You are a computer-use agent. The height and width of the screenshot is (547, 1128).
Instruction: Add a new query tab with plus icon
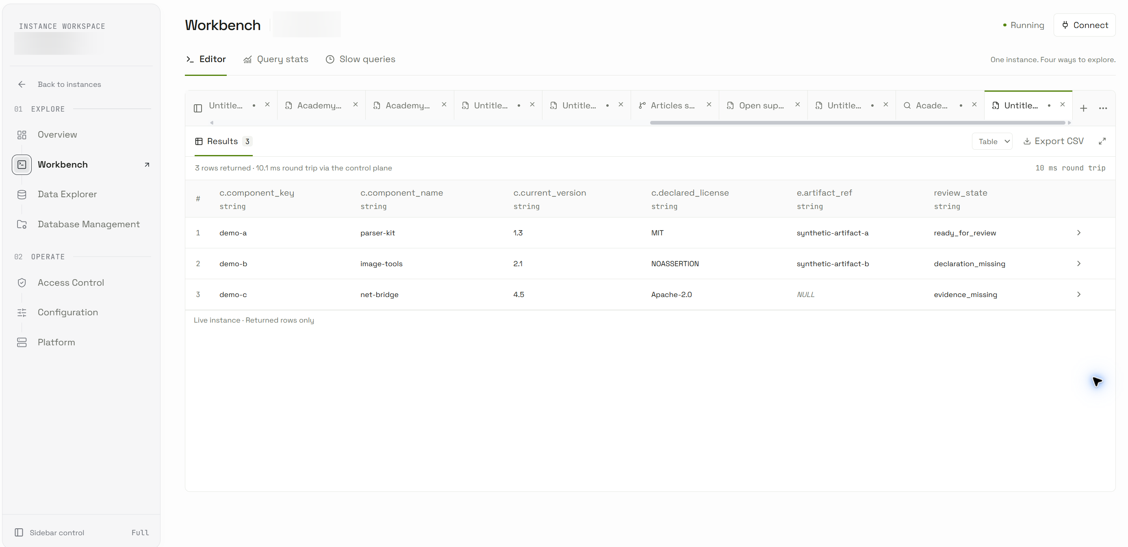pos(1083,108)
